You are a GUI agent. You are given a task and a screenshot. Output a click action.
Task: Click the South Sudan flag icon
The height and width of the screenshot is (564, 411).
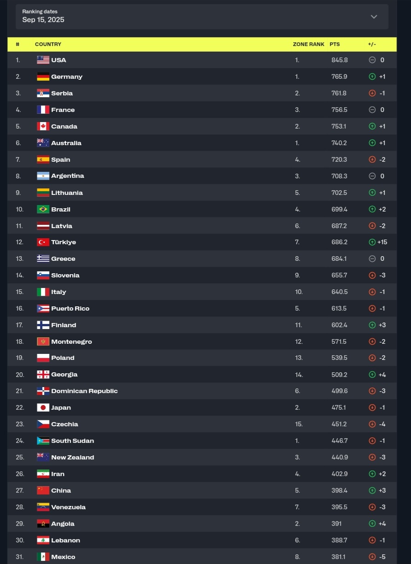tap(43, 441)
